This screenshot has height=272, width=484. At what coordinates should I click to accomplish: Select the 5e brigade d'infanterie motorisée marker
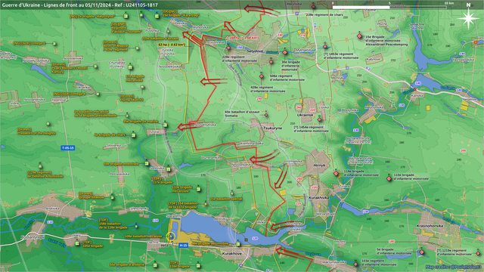coord(422,252)
